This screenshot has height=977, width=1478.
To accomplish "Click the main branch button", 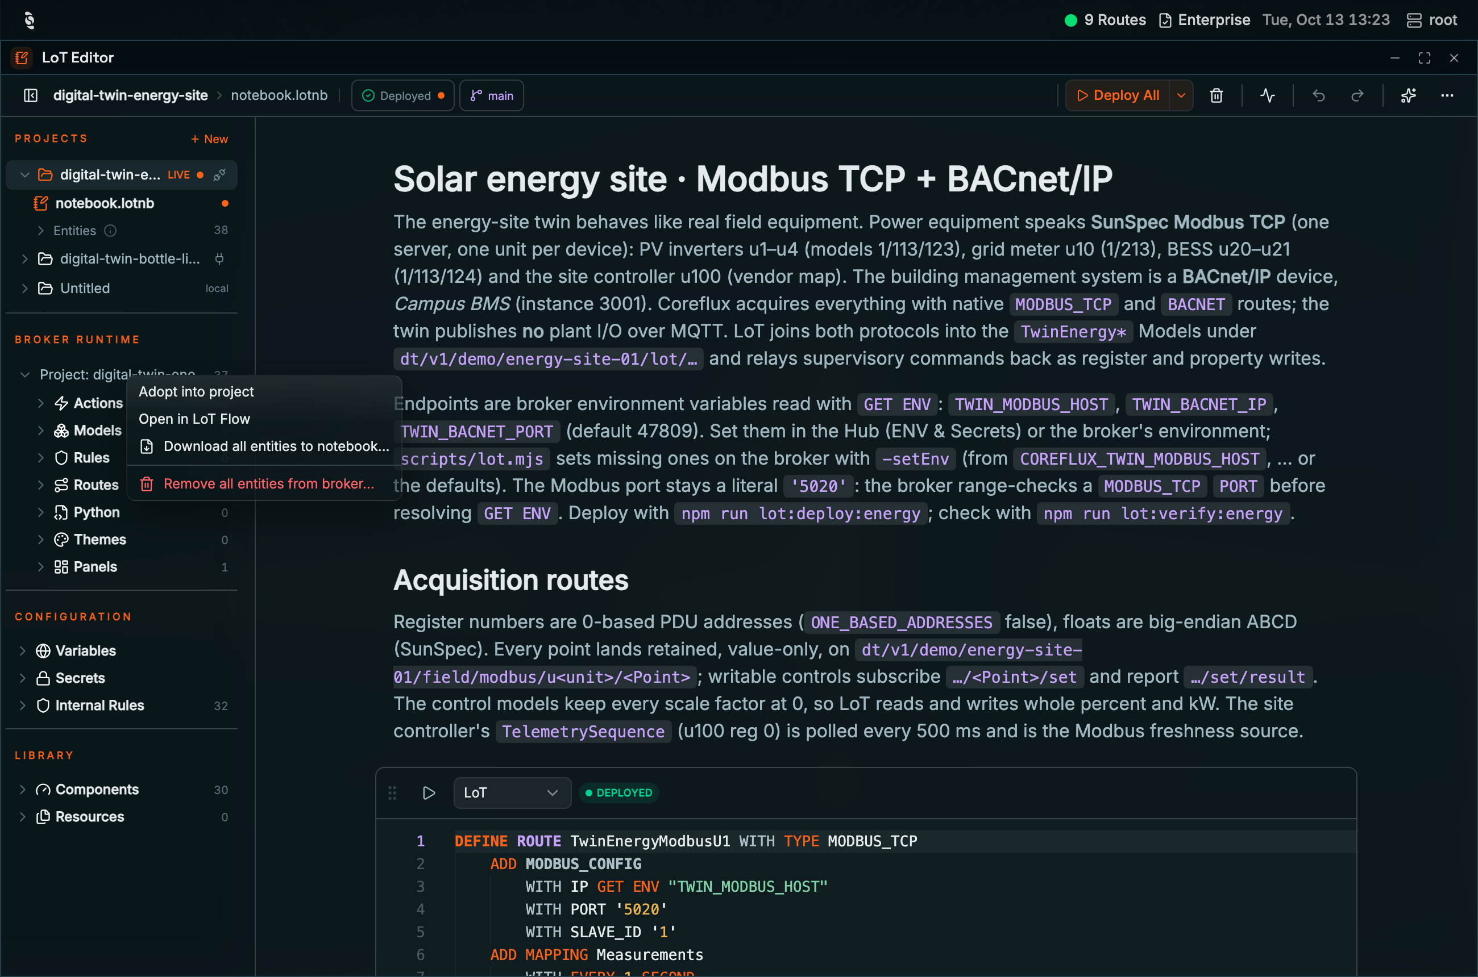I will pyautogui.click(x=491, y=95).
